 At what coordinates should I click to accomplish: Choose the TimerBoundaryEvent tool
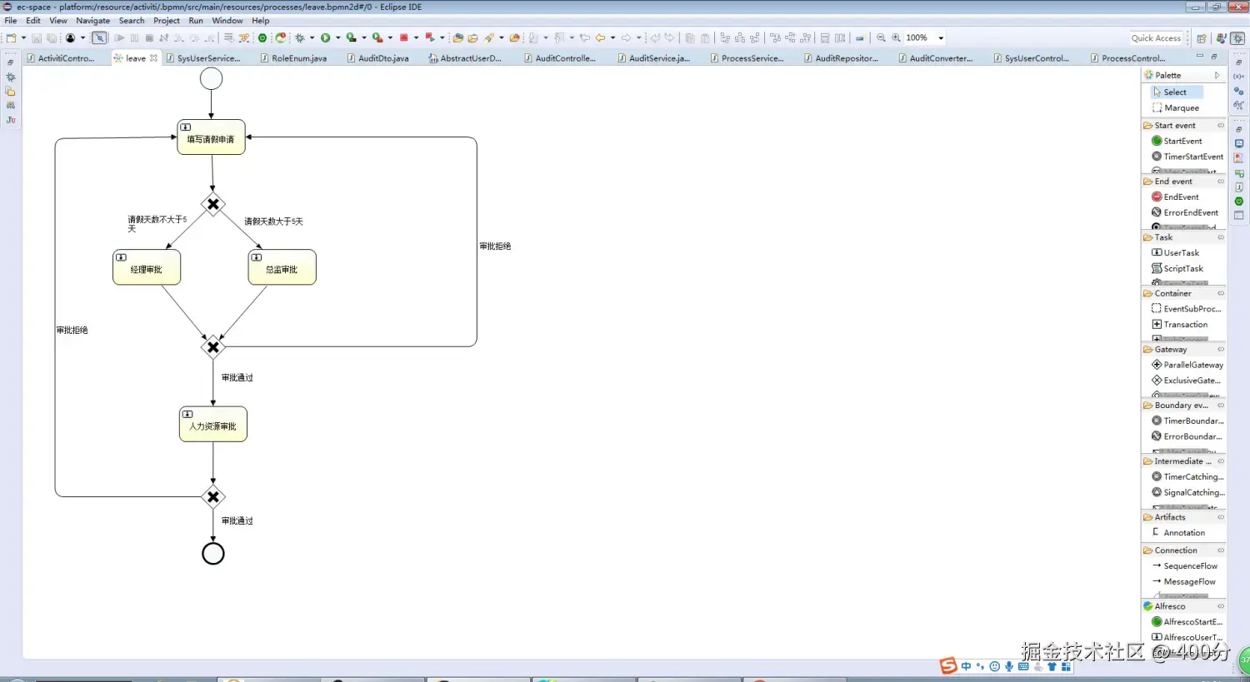point(1187,421)
